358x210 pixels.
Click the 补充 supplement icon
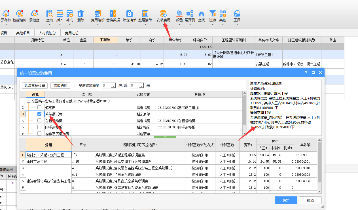pyautogui.click(x=70, y=14)
